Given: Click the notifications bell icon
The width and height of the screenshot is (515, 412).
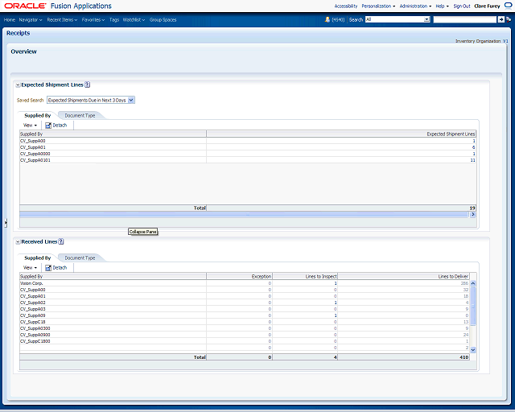Looking at the screenshot, I should pyautogui.click(x=328, y=19).
